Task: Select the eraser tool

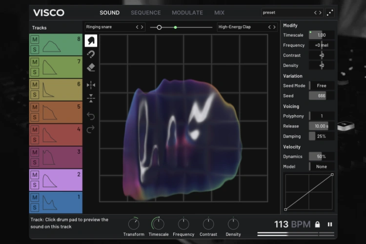Action: (91, 68)
